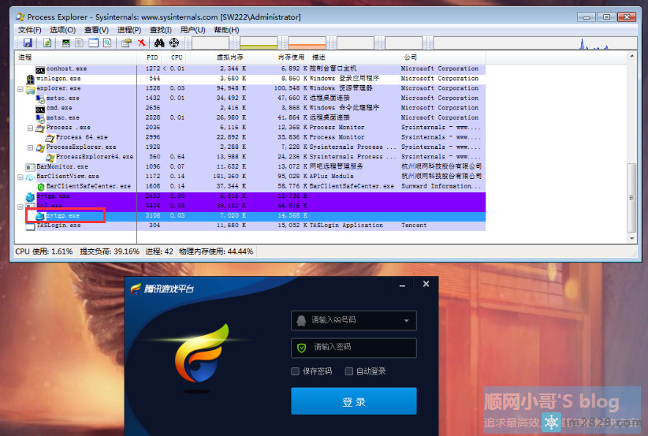Click the winlogon.exe process icon
Image resolution: width=648 pixels, height=436 pixels.
pyautogui.click(x=30, y=79)
